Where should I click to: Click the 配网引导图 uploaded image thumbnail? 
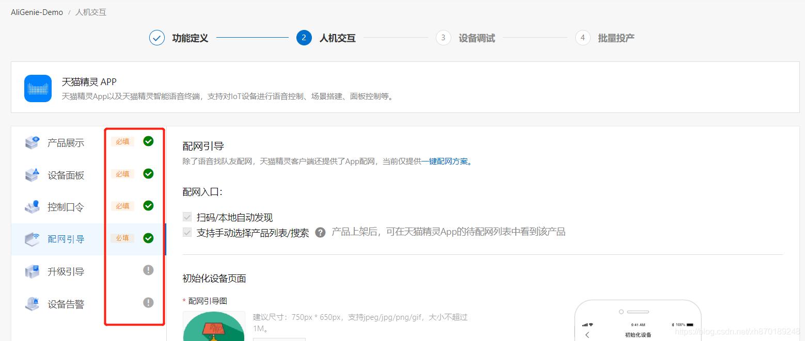coord(214,326)
